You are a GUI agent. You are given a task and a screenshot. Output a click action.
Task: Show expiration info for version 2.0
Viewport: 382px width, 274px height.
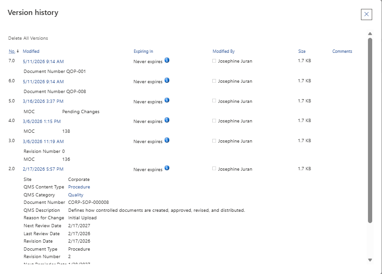[167, 168]
